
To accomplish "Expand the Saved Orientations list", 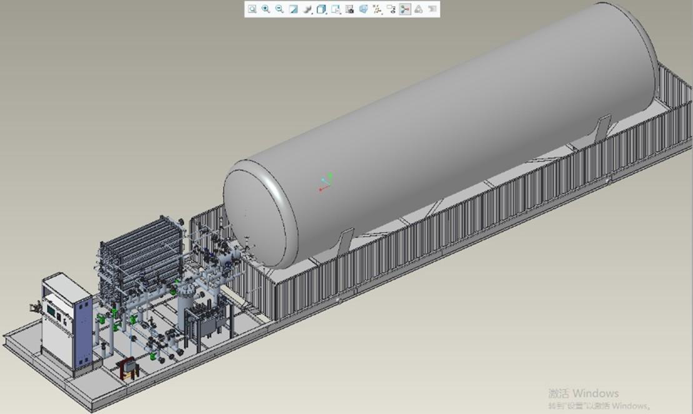I will [x=336, y=9].
